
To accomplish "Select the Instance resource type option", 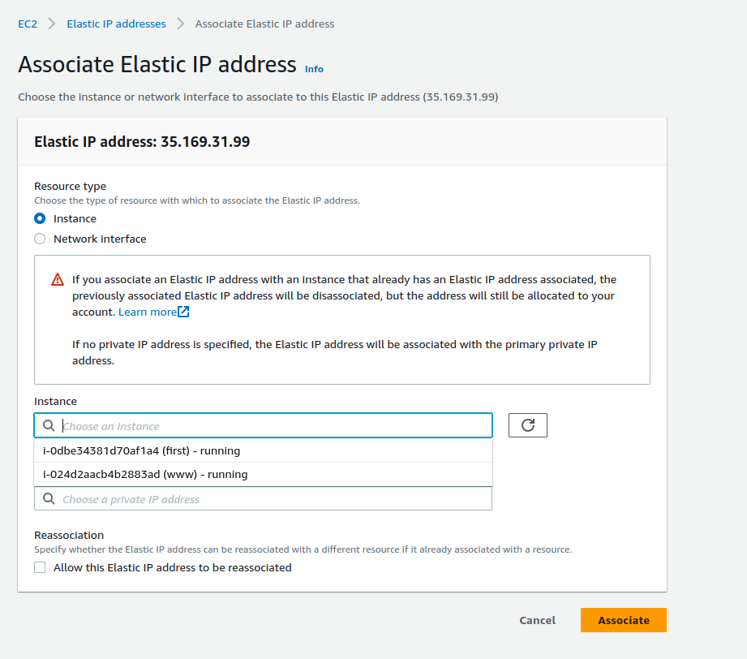I will [39, 218].
